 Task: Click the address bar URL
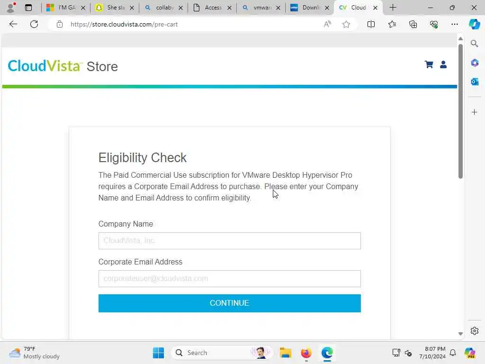coord(124,24)
